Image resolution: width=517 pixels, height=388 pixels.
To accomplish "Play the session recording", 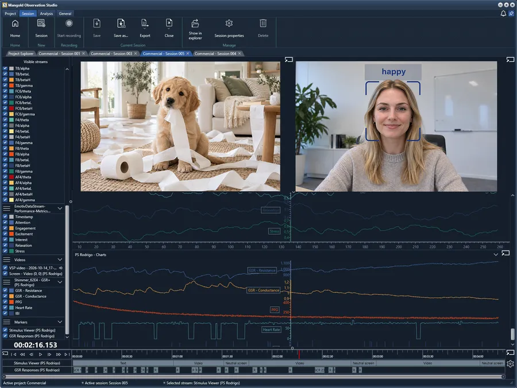I will pyautogui.click(x=40, y=354).
